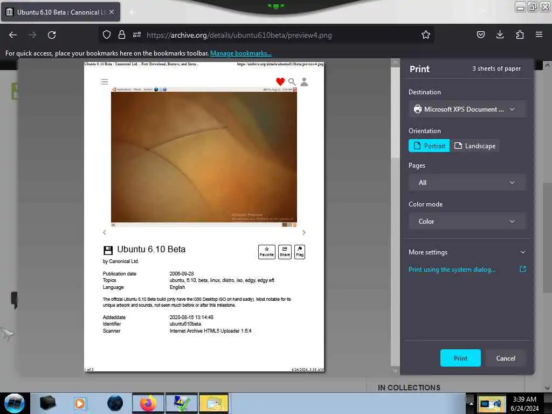Click the browser Back arrow
This screenshot has width=552, height=414.
[13, 35]
